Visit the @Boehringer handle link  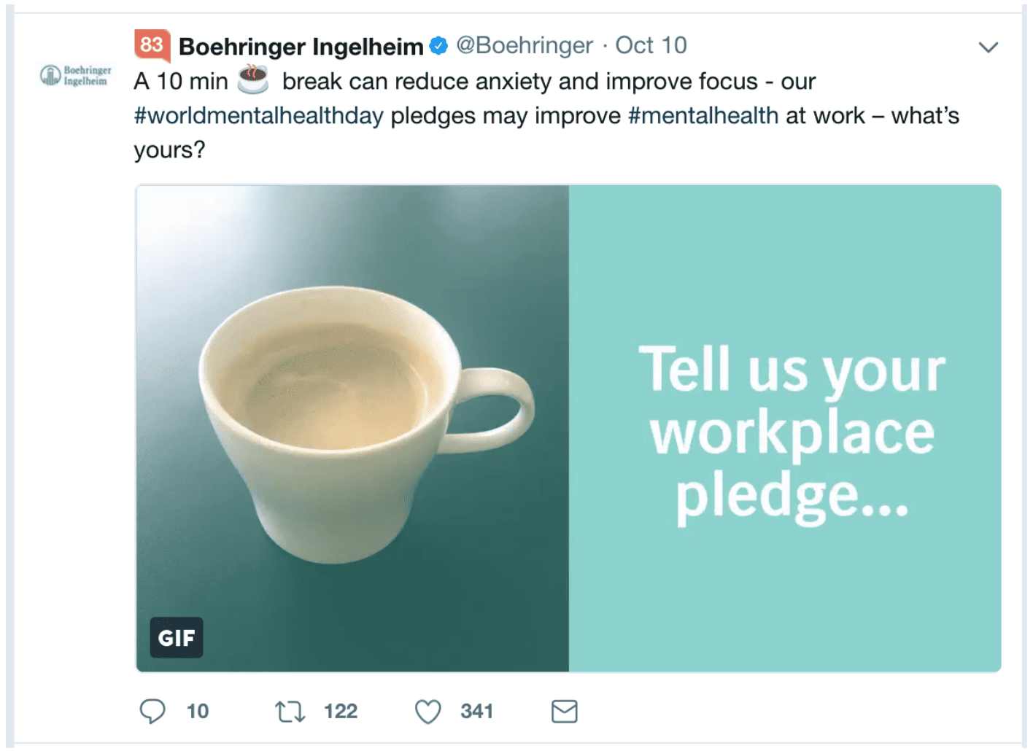tap(525, 45)
